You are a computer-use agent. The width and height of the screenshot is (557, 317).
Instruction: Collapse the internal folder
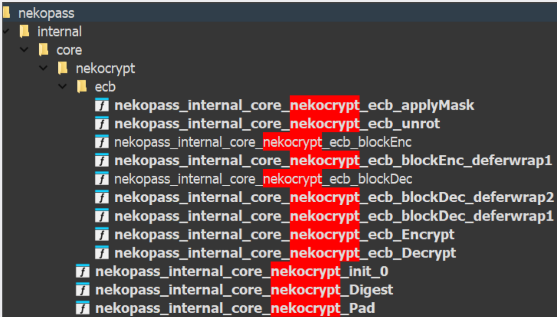click(x=6, y=32)
